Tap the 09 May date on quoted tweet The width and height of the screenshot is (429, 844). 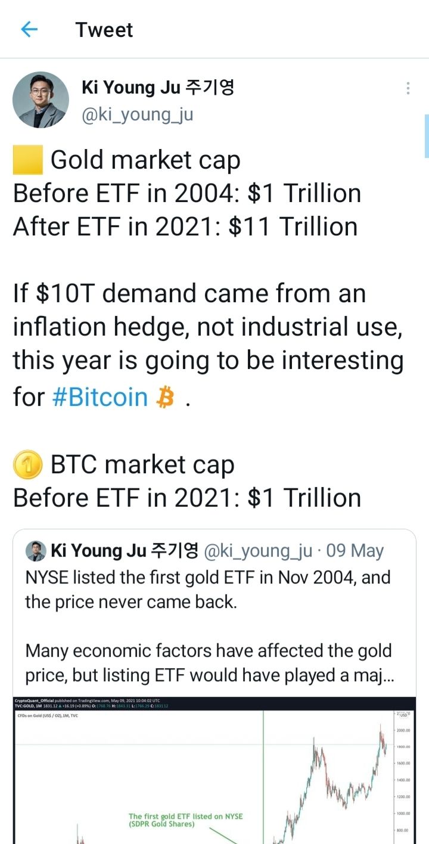[355, 551]
